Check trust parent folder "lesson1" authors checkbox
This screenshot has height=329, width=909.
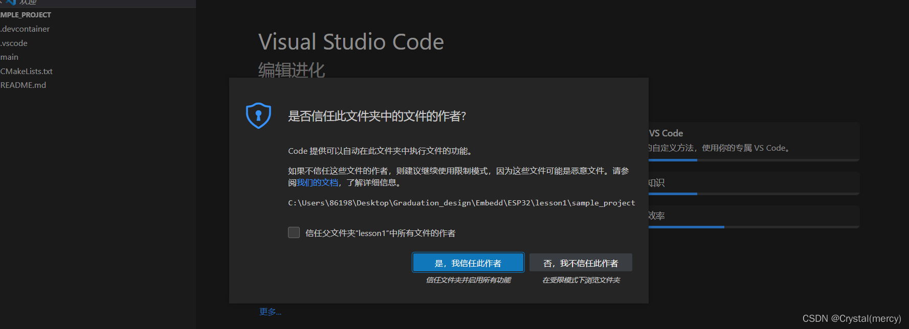[294, 232]
